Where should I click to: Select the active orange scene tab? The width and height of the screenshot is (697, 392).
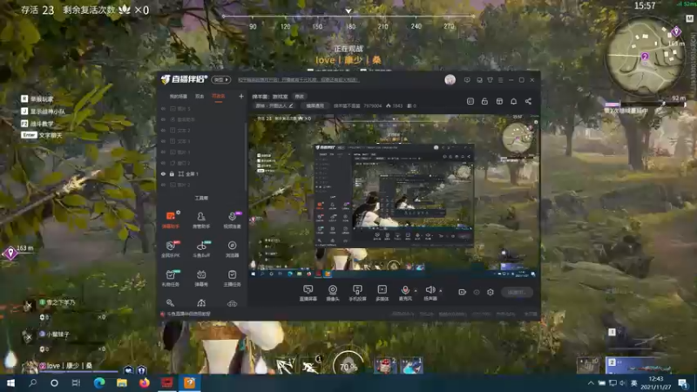pyautogui.click(x=219, y=96)
